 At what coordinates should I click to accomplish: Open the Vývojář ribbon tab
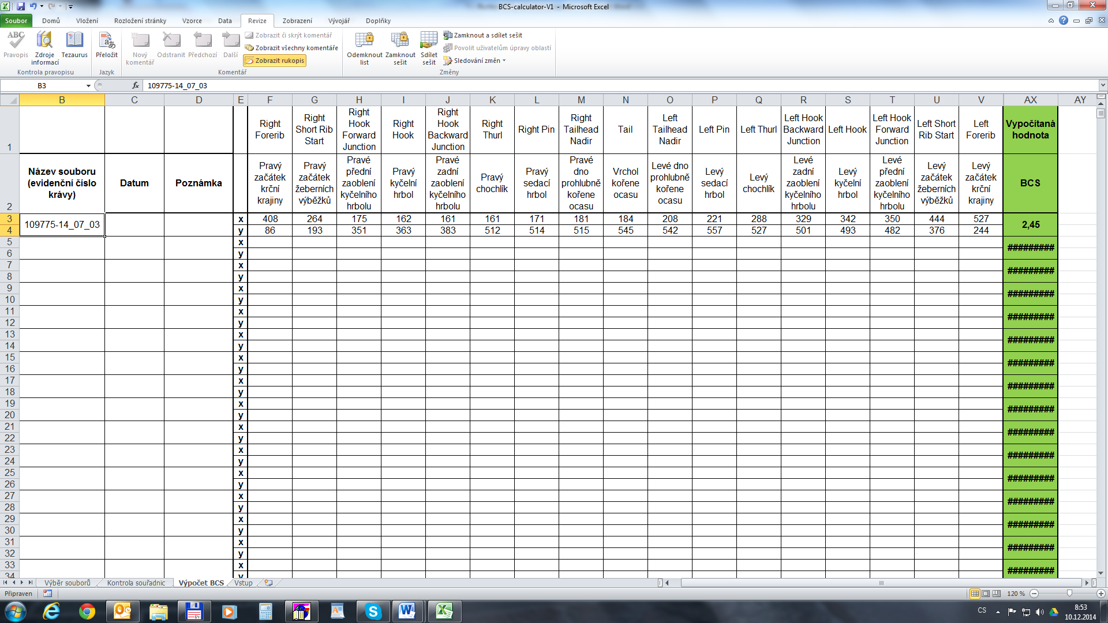click(339, 21)
